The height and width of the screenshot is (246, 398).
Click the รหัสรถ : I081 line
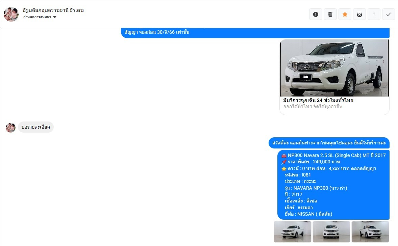298,175
